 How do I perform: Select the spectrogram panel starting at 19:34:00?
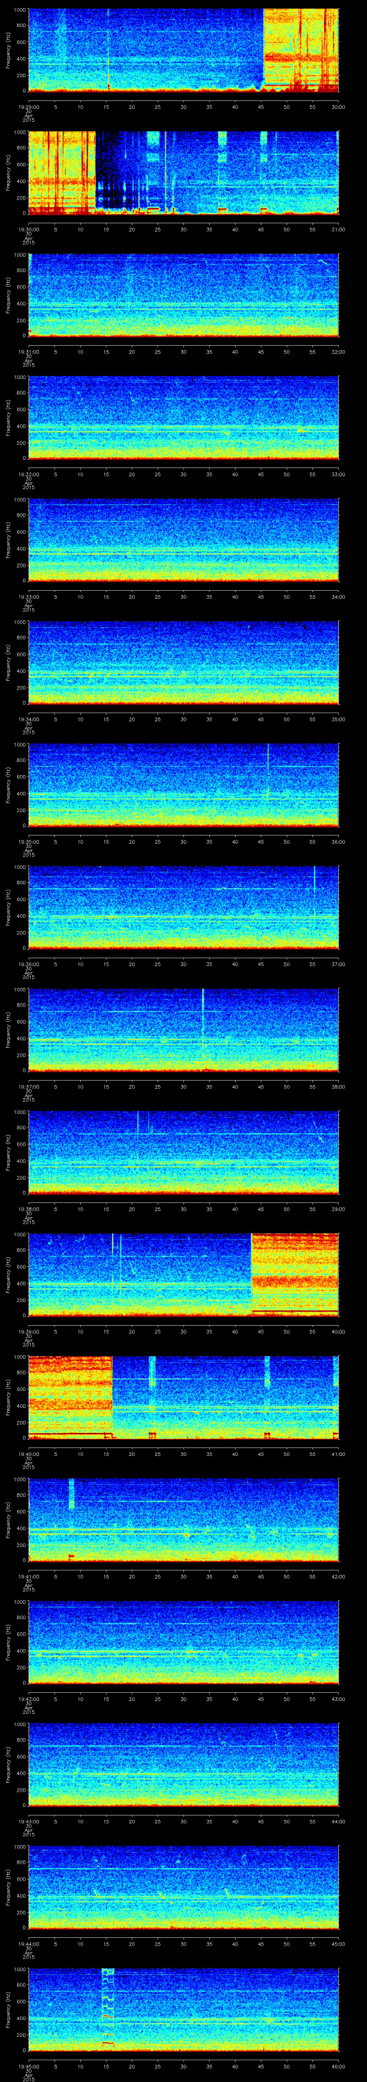point(183,663)
